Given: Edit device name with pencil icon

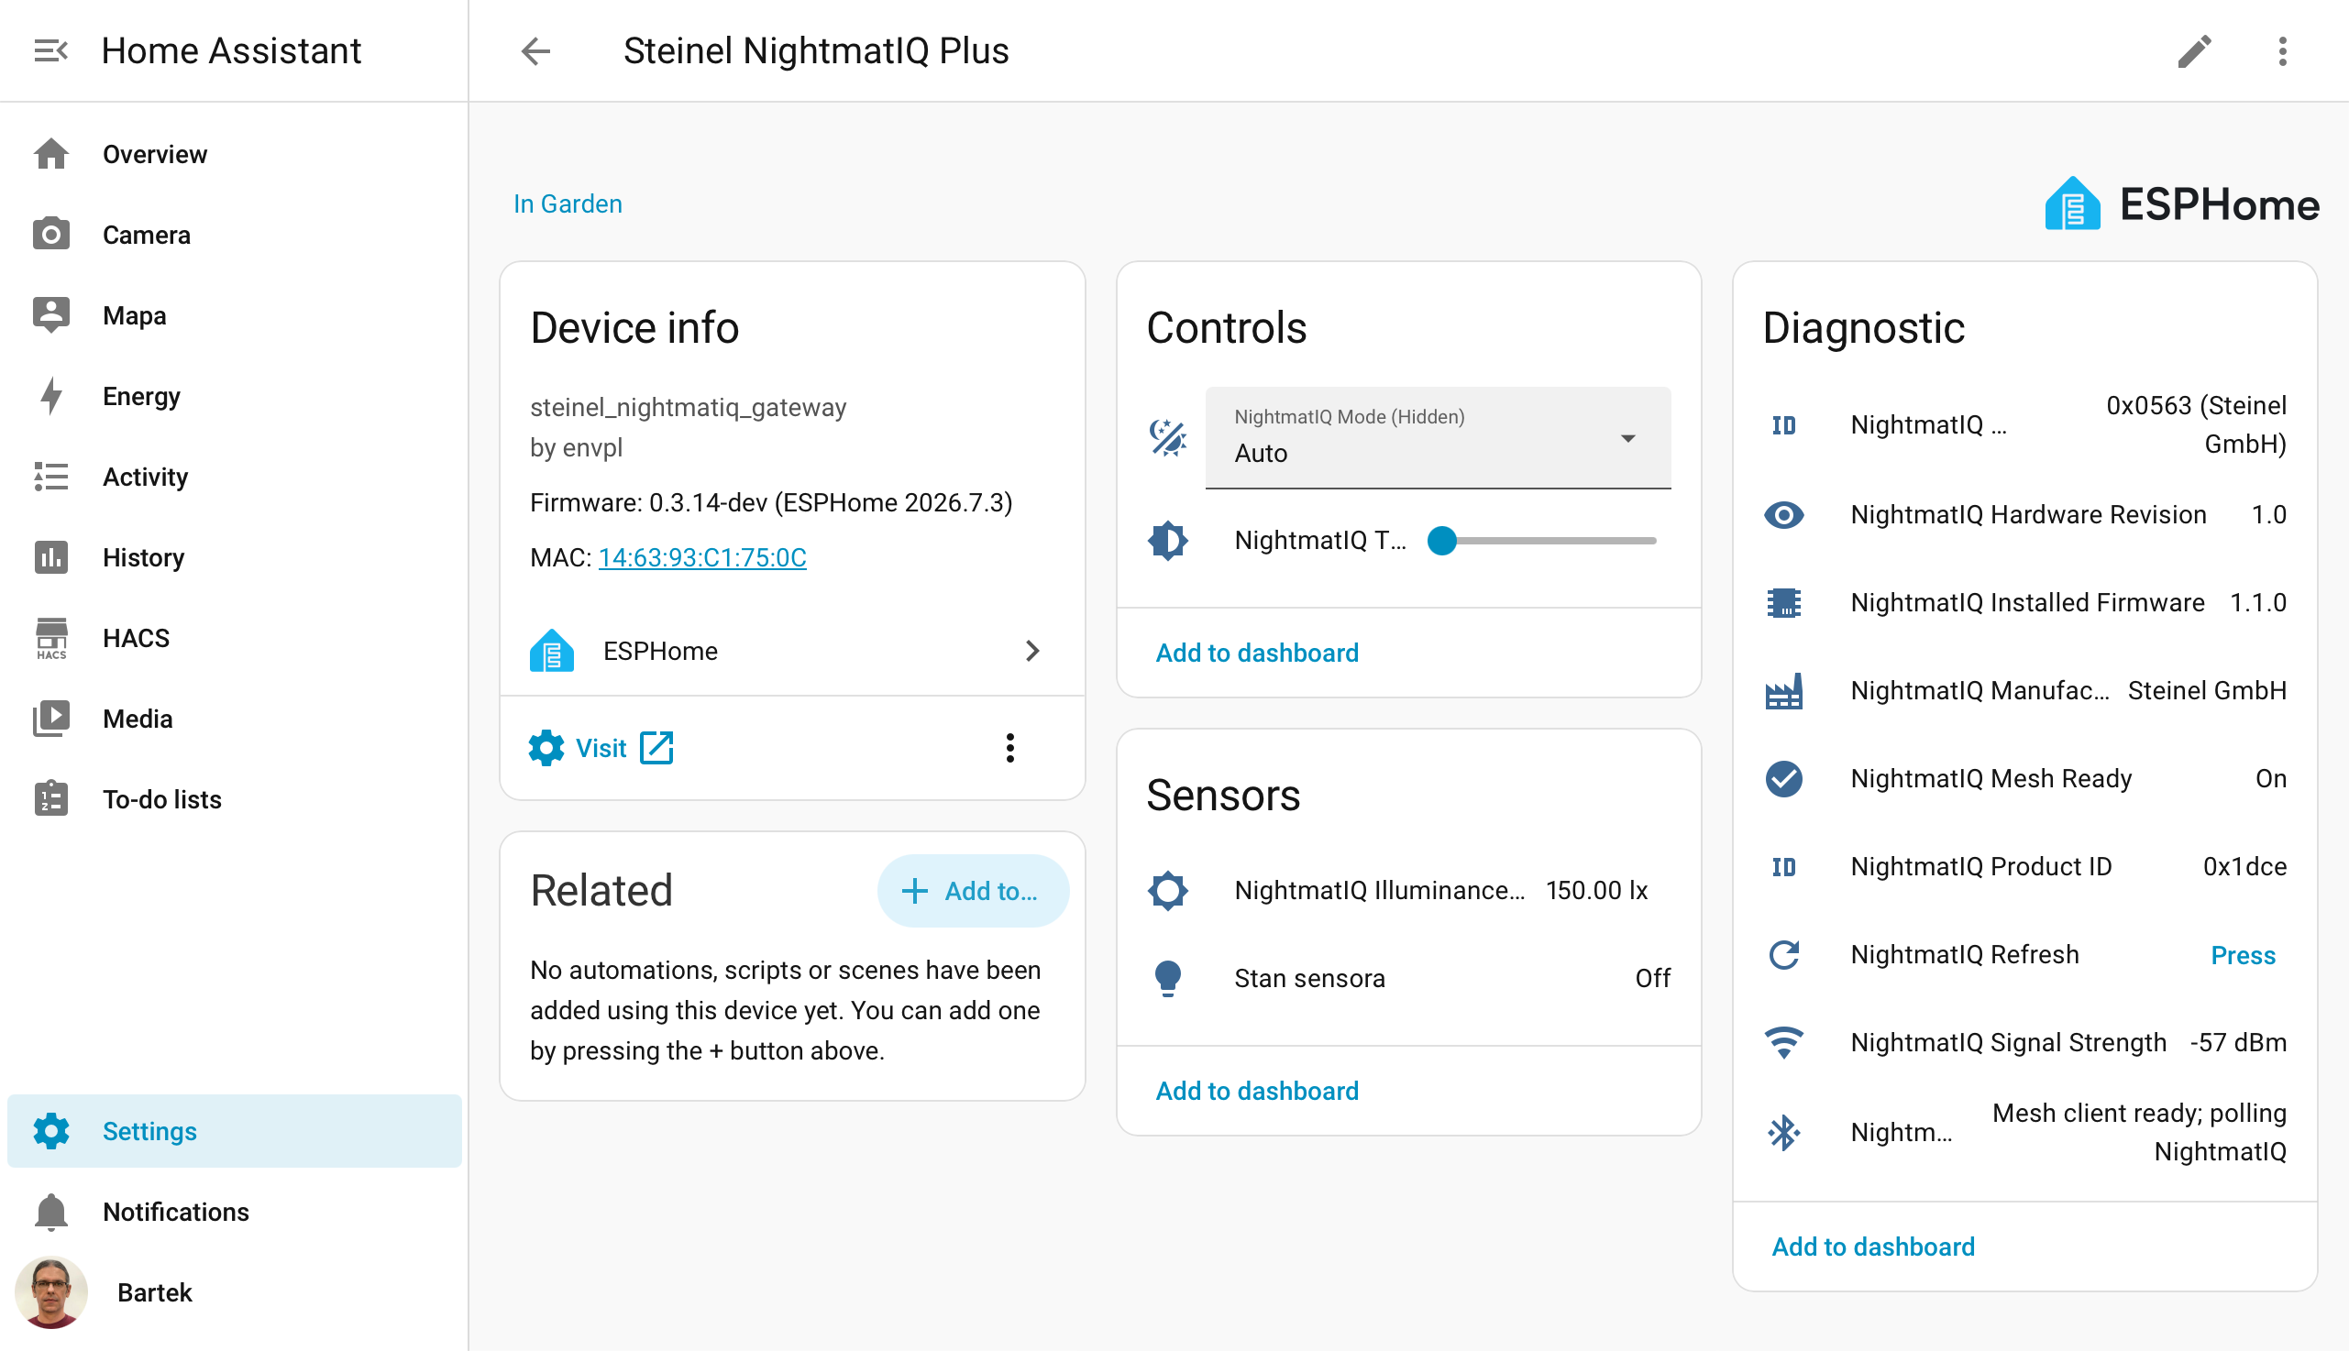Looking at the screenshot, I should coord(2195,50).
